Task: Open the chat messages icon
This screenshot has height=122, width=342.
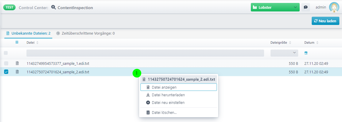Action: [306, 7]
